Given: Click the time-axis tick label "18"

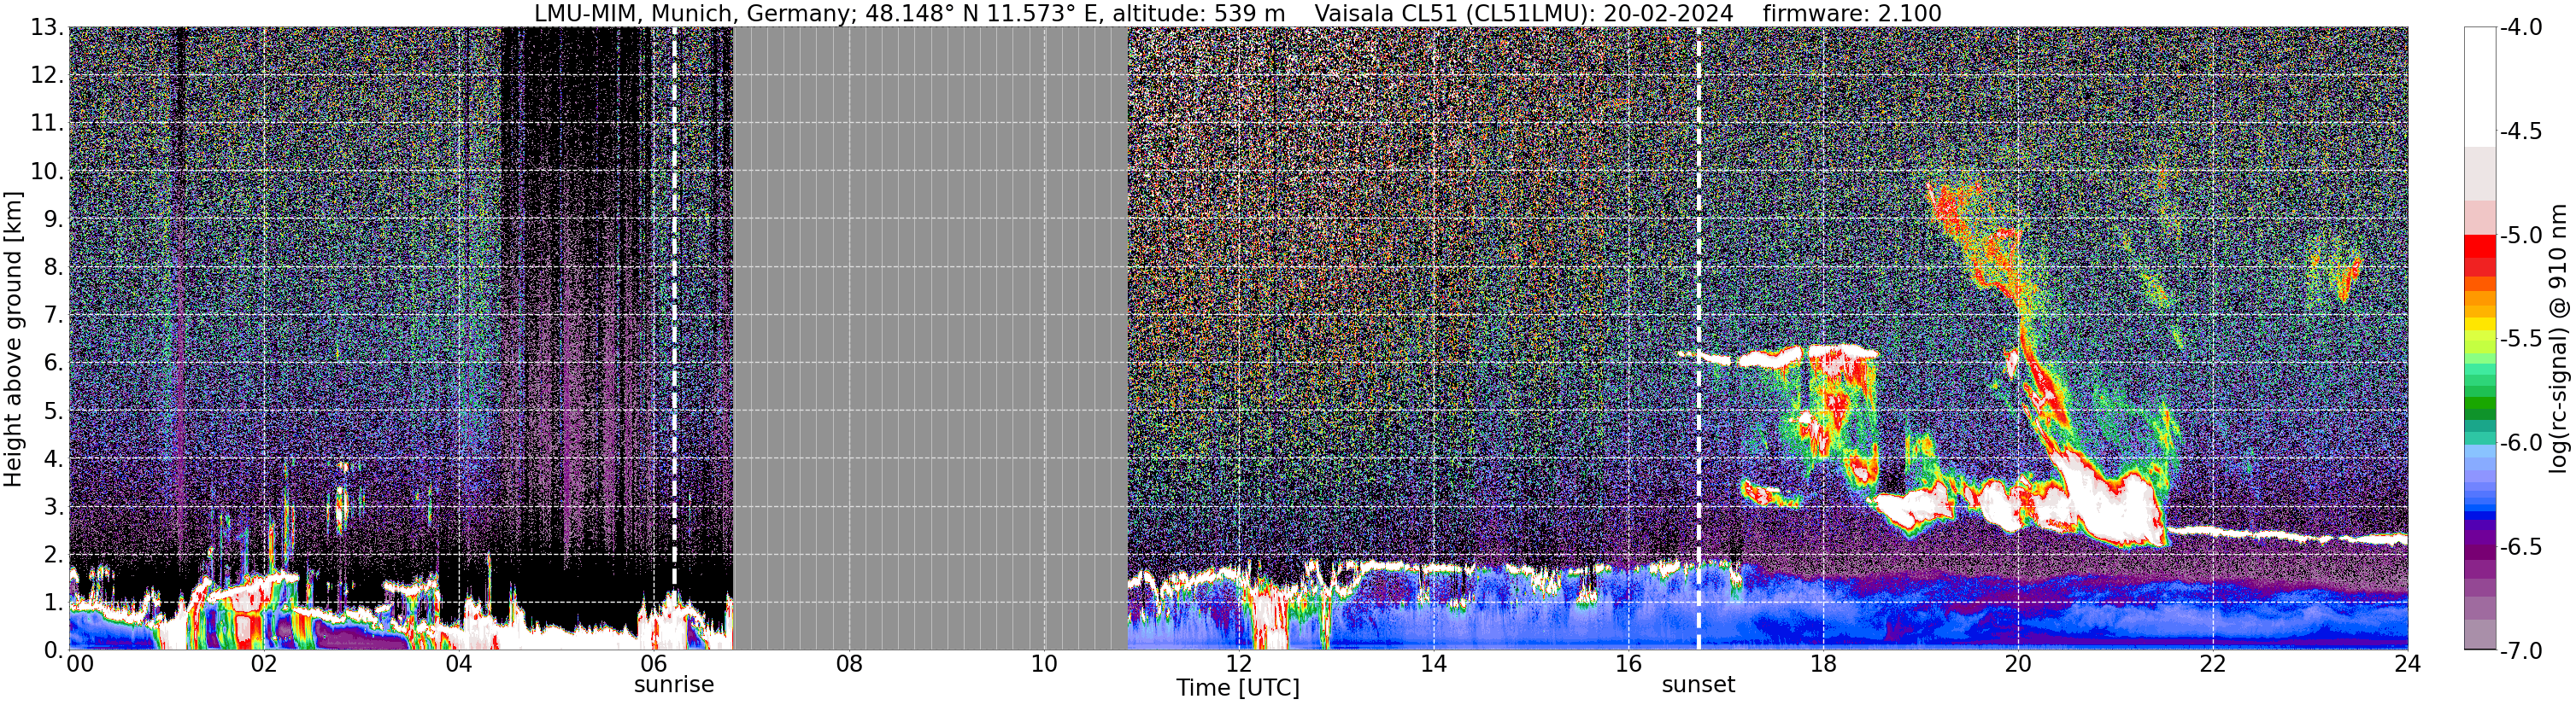Looking at the screenshot, I should coord(1824,664).
